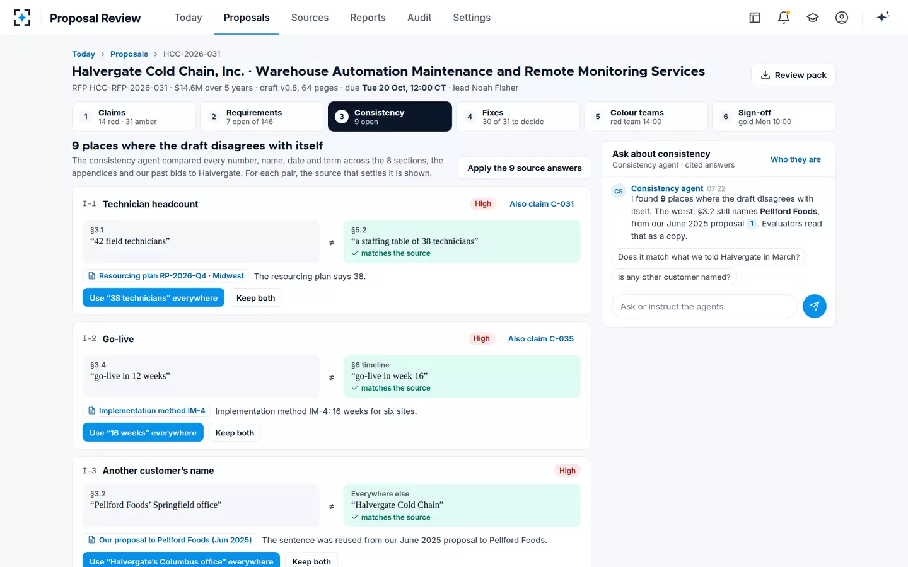The width and height of the screenshot is (908, 567).
Task: Ask "Does it match what we told Halvergate in March?"
Action: tap(709, 257)
